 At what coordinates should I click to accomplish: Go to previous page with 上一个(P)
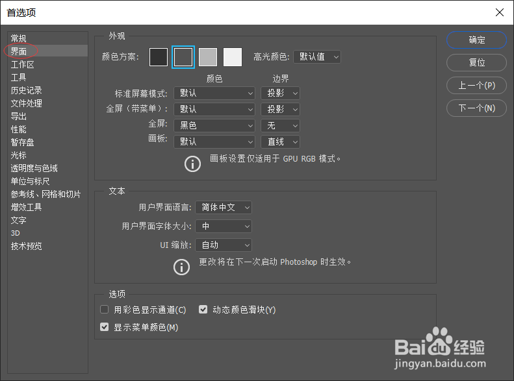[x=476, y=86]
